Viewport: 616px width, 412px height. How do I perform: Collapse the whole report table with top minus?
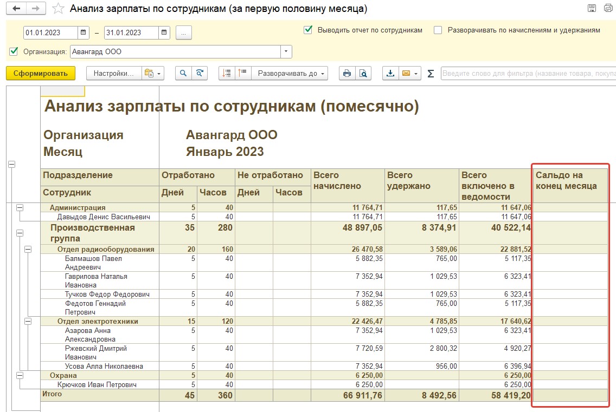pyautogui.click(x=12, y=165)
